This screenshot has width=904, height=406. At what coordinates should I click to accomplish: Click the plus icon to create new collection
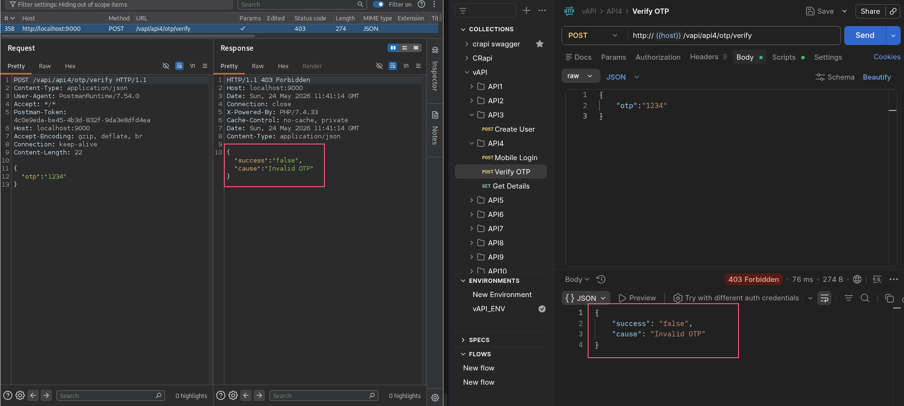point(526,10)
